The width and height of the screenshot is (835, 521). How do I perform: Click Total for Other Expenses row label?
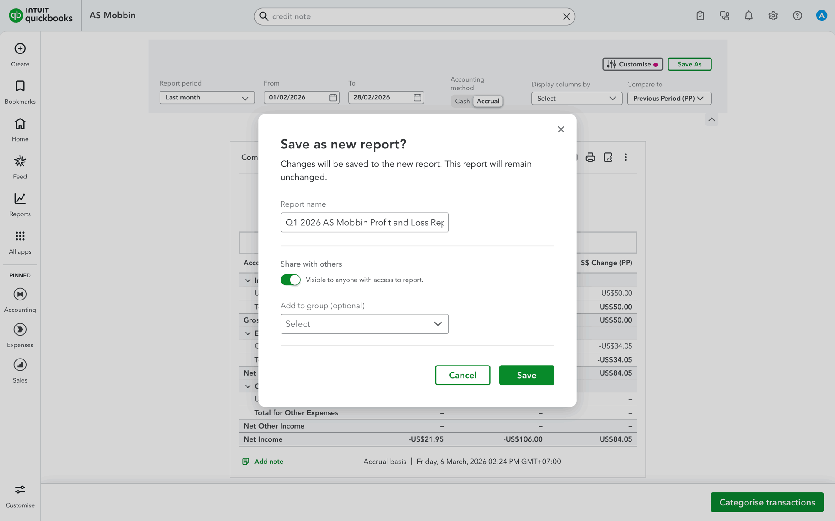tap(296, 413)
